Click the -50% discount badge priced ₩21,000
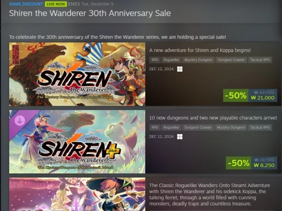This screenshot has height=211, width=282. (x=236, y=95)
